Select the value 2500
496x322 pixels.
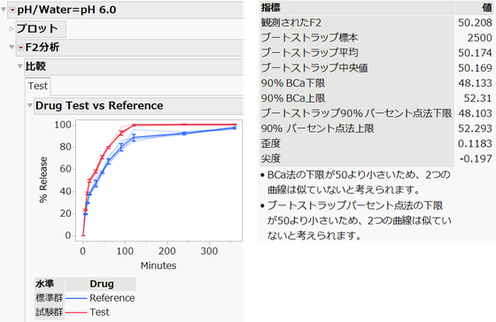point(479,38)
